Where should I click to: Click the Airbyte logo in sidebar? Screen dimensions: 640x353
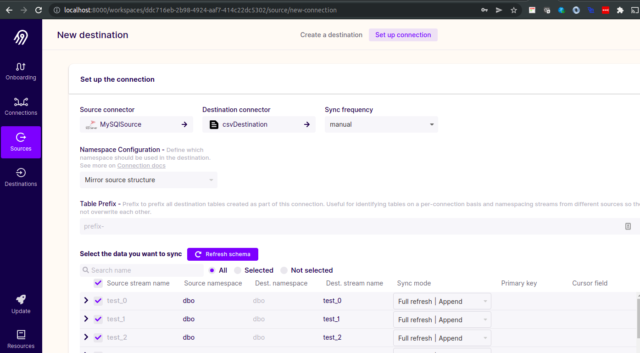click(21, 37)
